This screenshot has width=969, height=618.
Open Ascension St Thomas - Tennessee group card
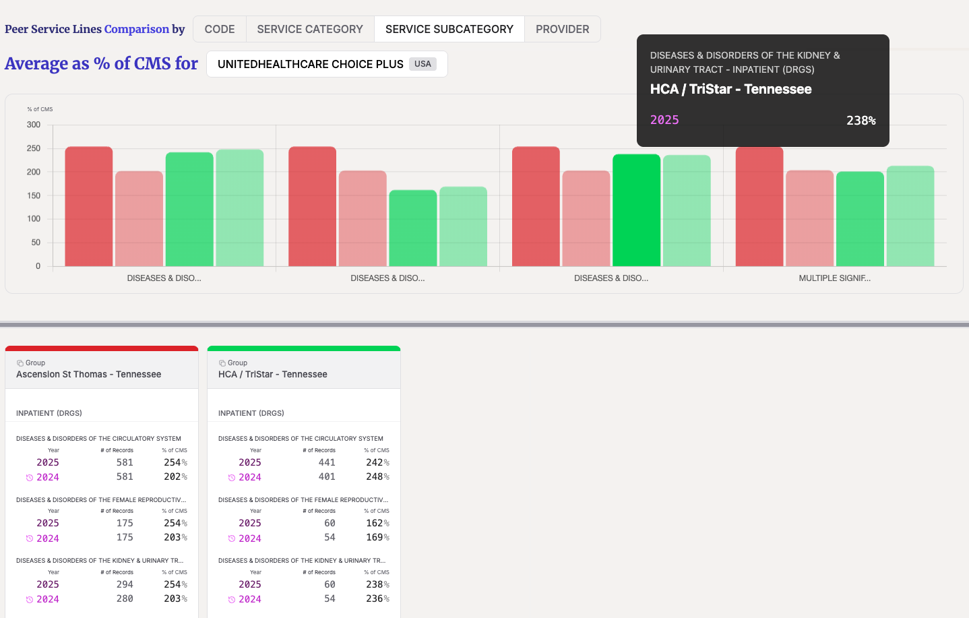(102, 369)
